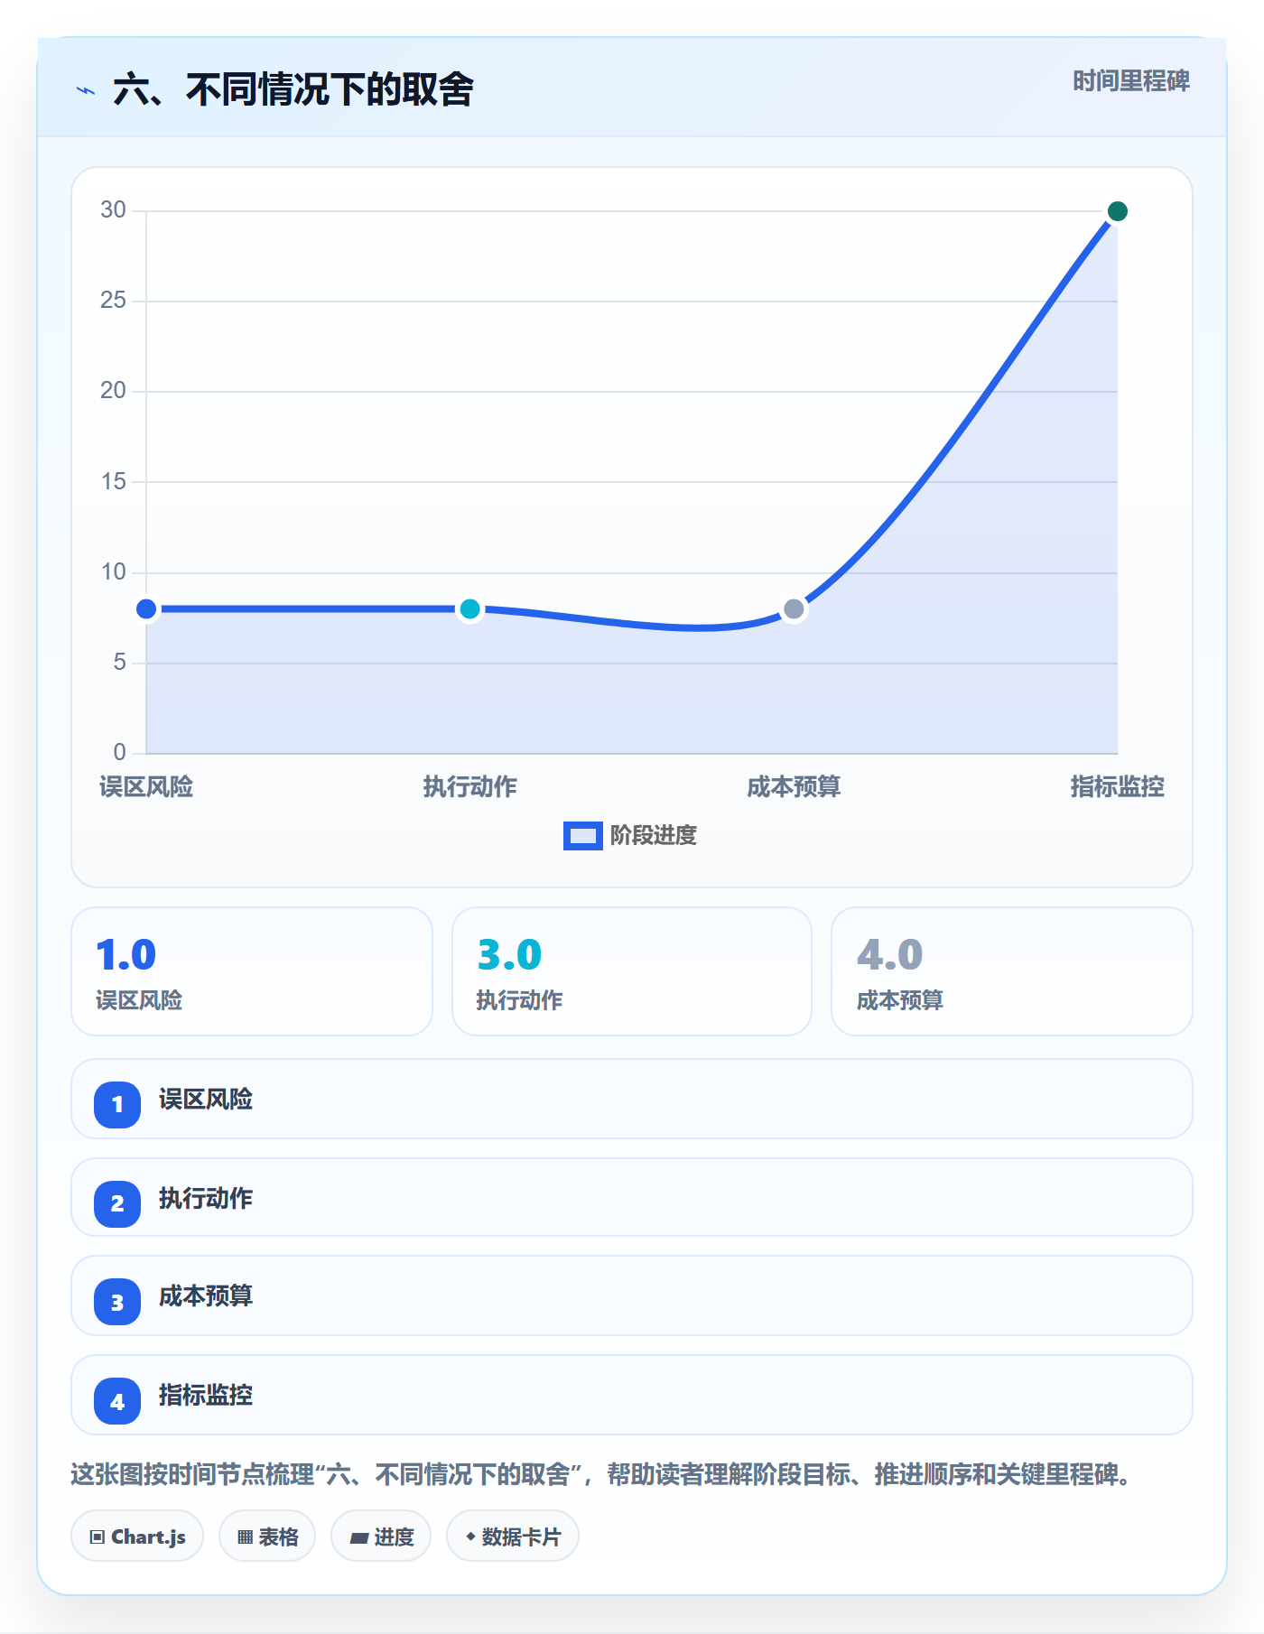The height and width of the screenshot is (1634, 1264).
Task: Click the number 1 badge in the list
Action: pyautogui.click(x=117, y=1104)
